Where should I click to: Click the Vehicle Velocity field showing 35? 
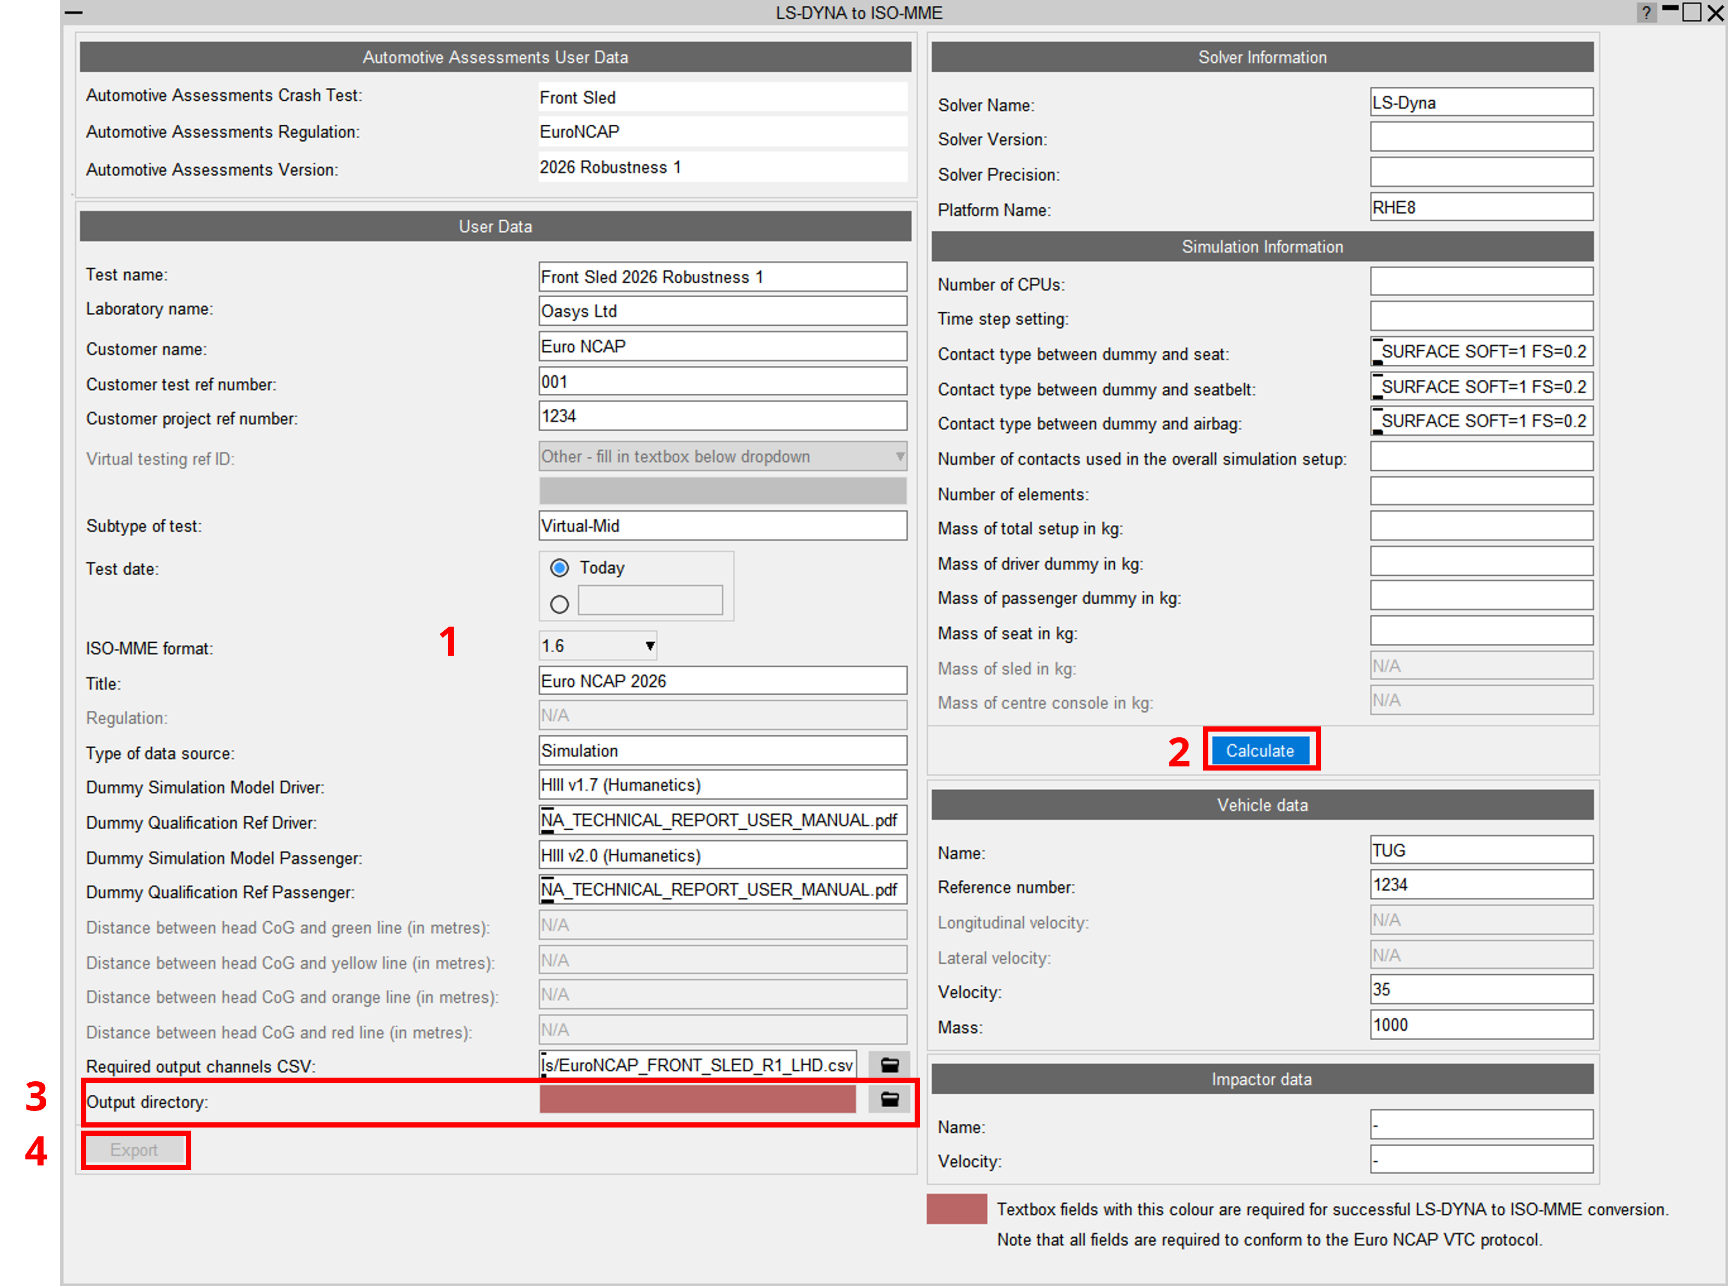(1482, 989)
